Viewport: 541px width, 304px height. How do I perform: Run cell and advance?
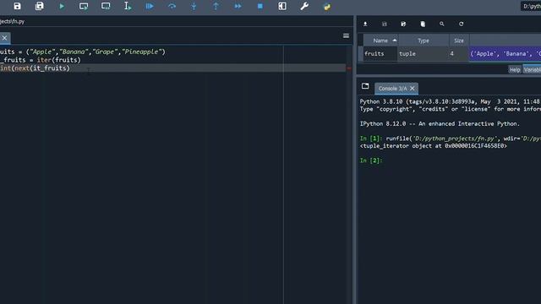click(x=106, y=6)
